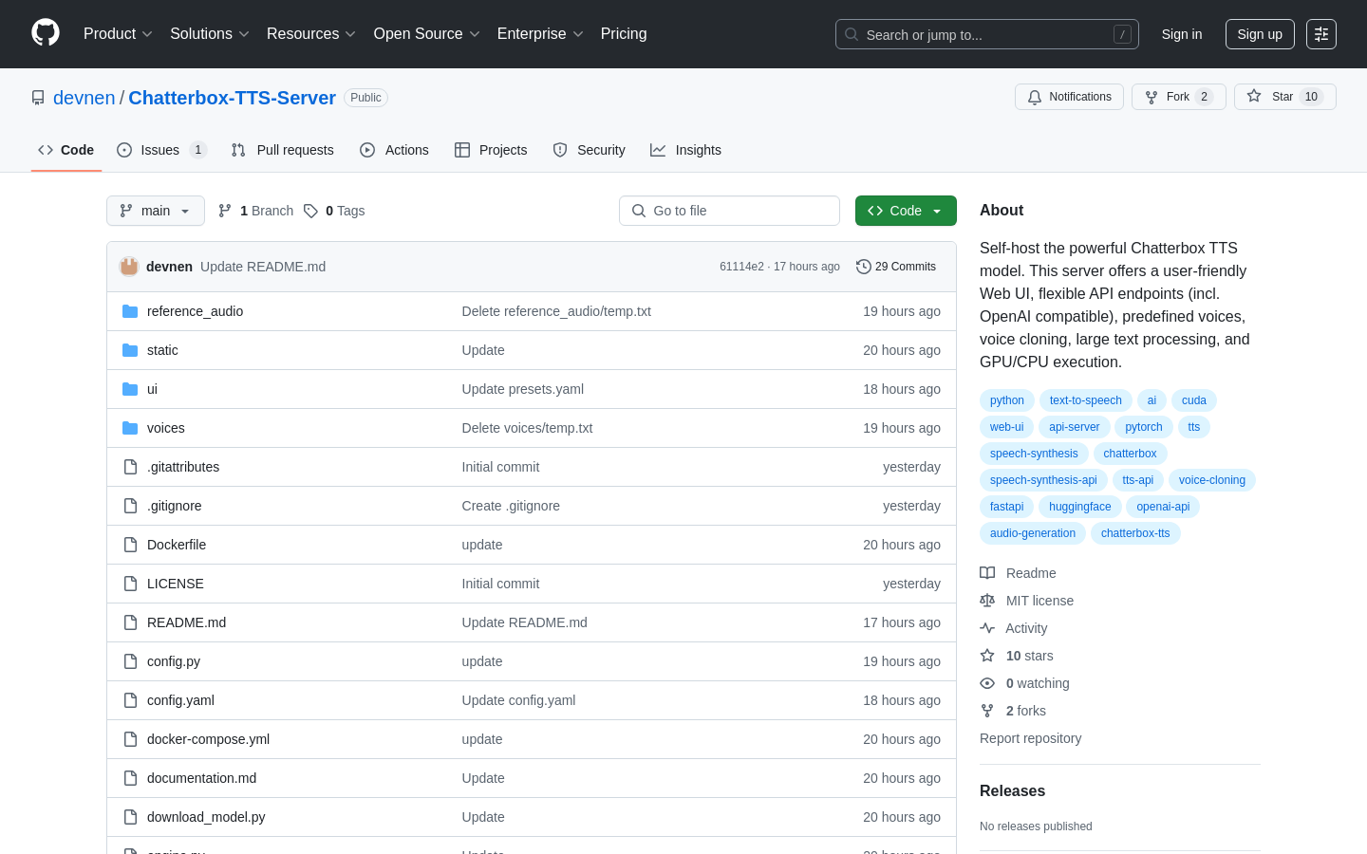Open commit message Delete reference_audio/temp.txt
Viewport: 1367px width, 854px height.
[x=556, y=311]
